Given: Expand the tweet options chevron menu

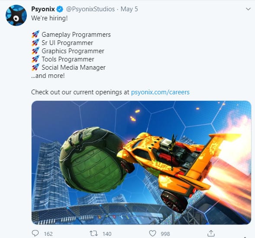Looking at the screenshot, I should (248, 9).
